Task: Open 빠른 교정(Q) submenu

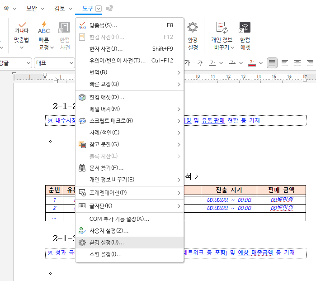Action: 129,84
